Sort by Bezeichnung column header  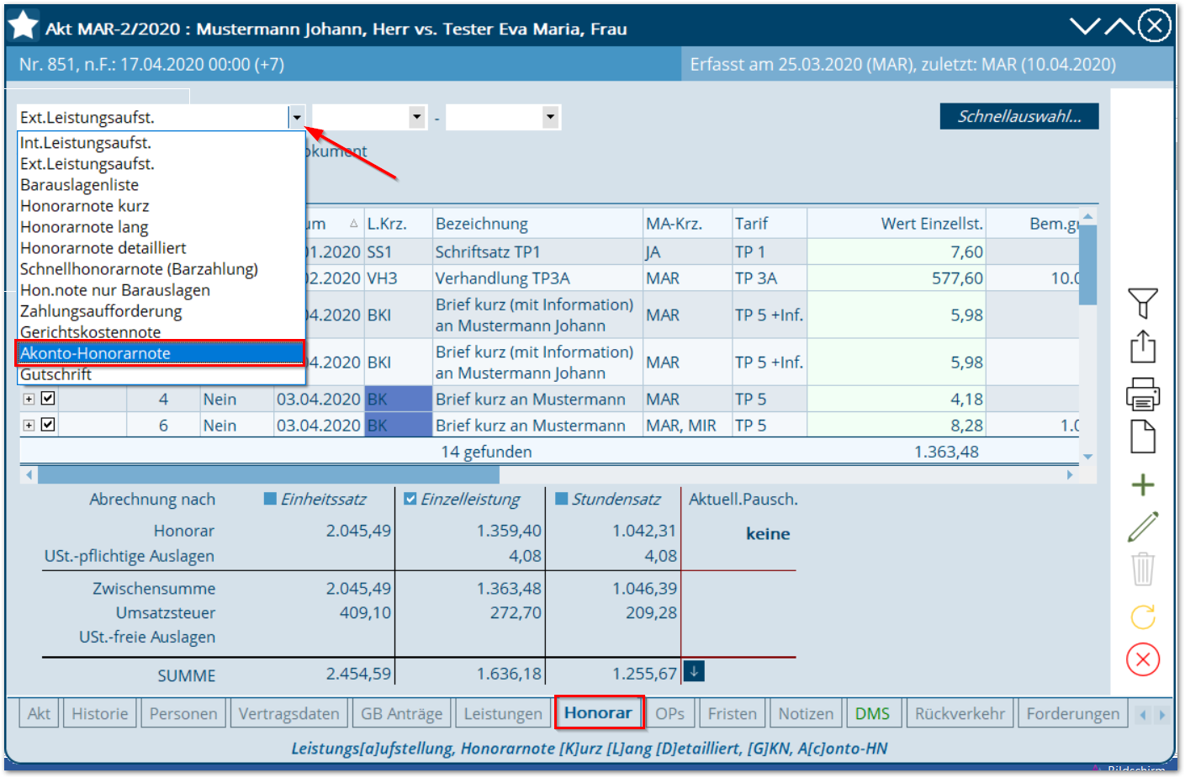click(537, 224)
